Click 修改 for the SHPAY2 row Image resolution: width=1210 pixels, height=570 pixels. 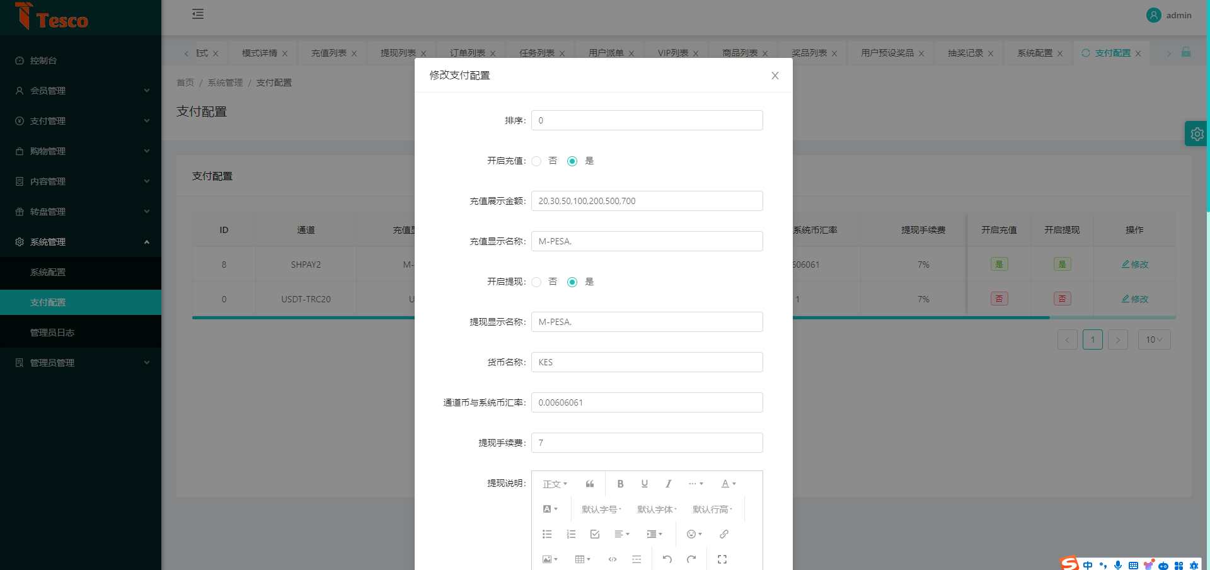(1135, 265)
